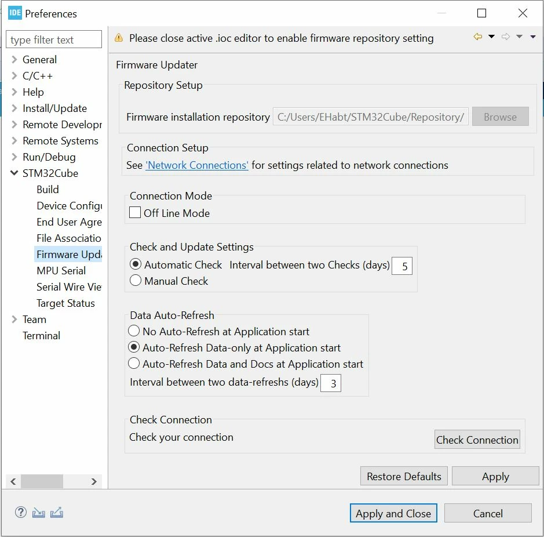Select the Automatic Check radio button
Image resolution: width=544 pixels, height=537 pixels.
coord(136,264)
